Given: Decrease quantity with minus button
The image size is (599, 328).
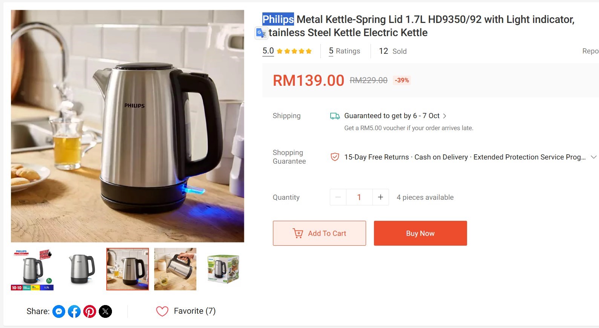Looking at the screenshot, I should click(338, 197).
